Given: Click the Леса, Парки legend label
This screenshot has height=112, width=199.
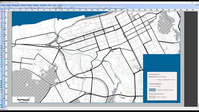Looking at the screenshot, I should (162, 97).
